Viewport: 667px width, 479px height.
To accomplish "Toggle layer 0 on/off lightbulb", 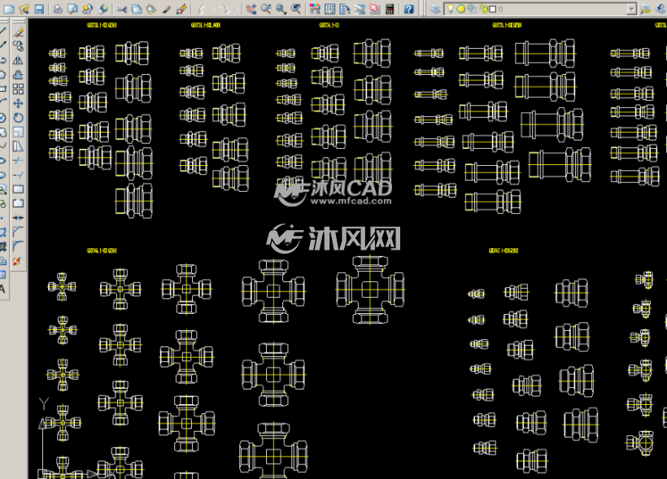I will click(451, 8).
